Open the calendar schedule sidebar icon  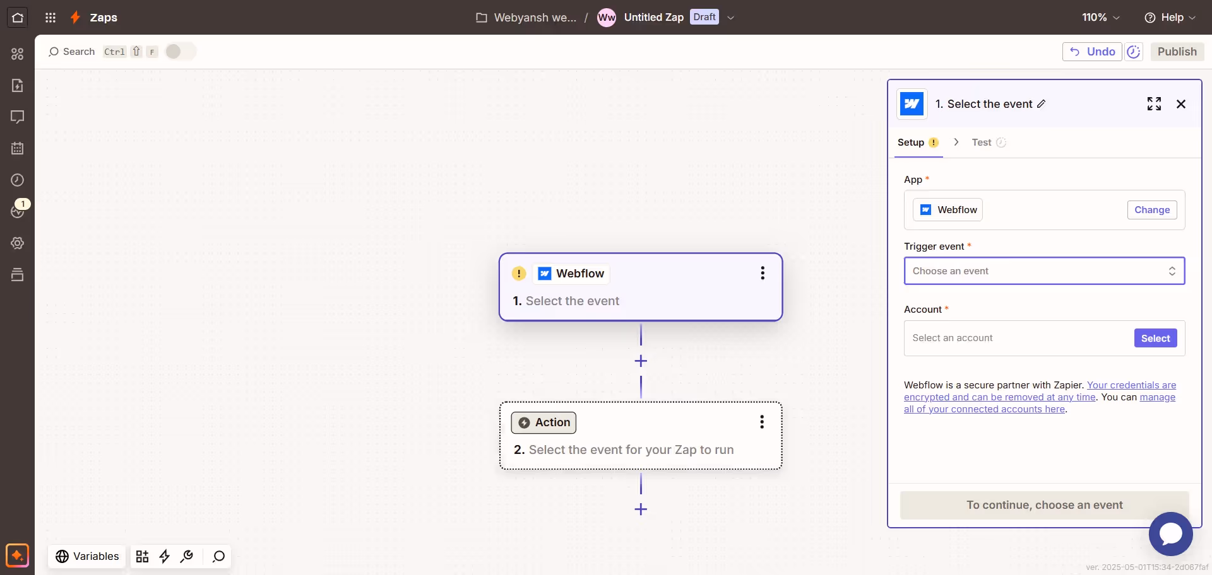pos(18,149)
